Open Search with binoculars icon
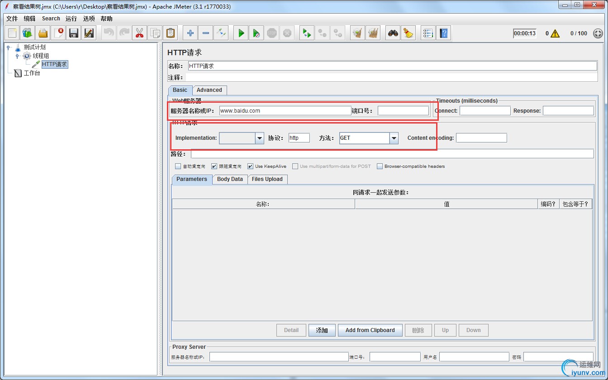608x380 pixels. (393, 33)
